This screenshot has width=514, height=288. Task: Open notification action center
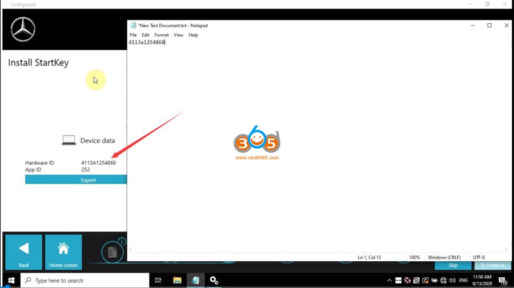503,281
